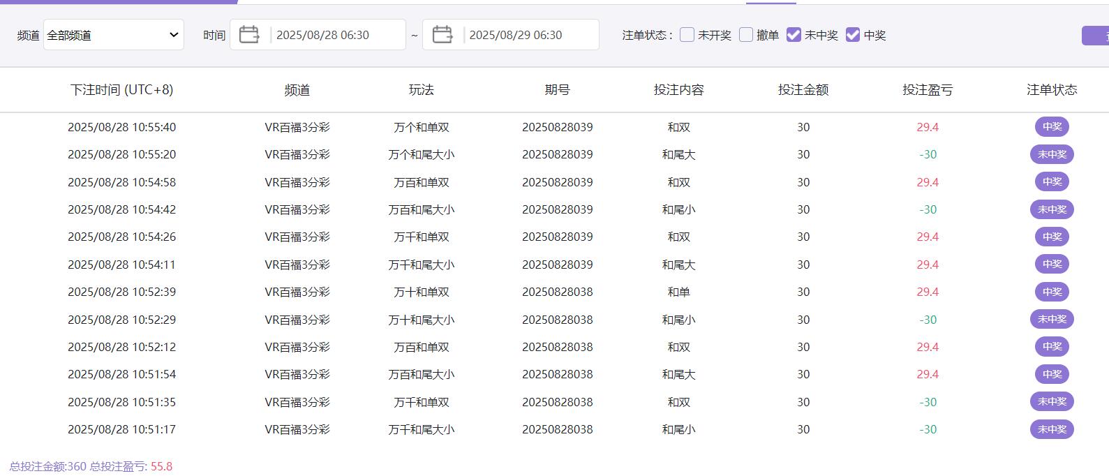Check the 未开奖 status checkbox
Viewport: 1109px width, 476px height.
(687, 35)
